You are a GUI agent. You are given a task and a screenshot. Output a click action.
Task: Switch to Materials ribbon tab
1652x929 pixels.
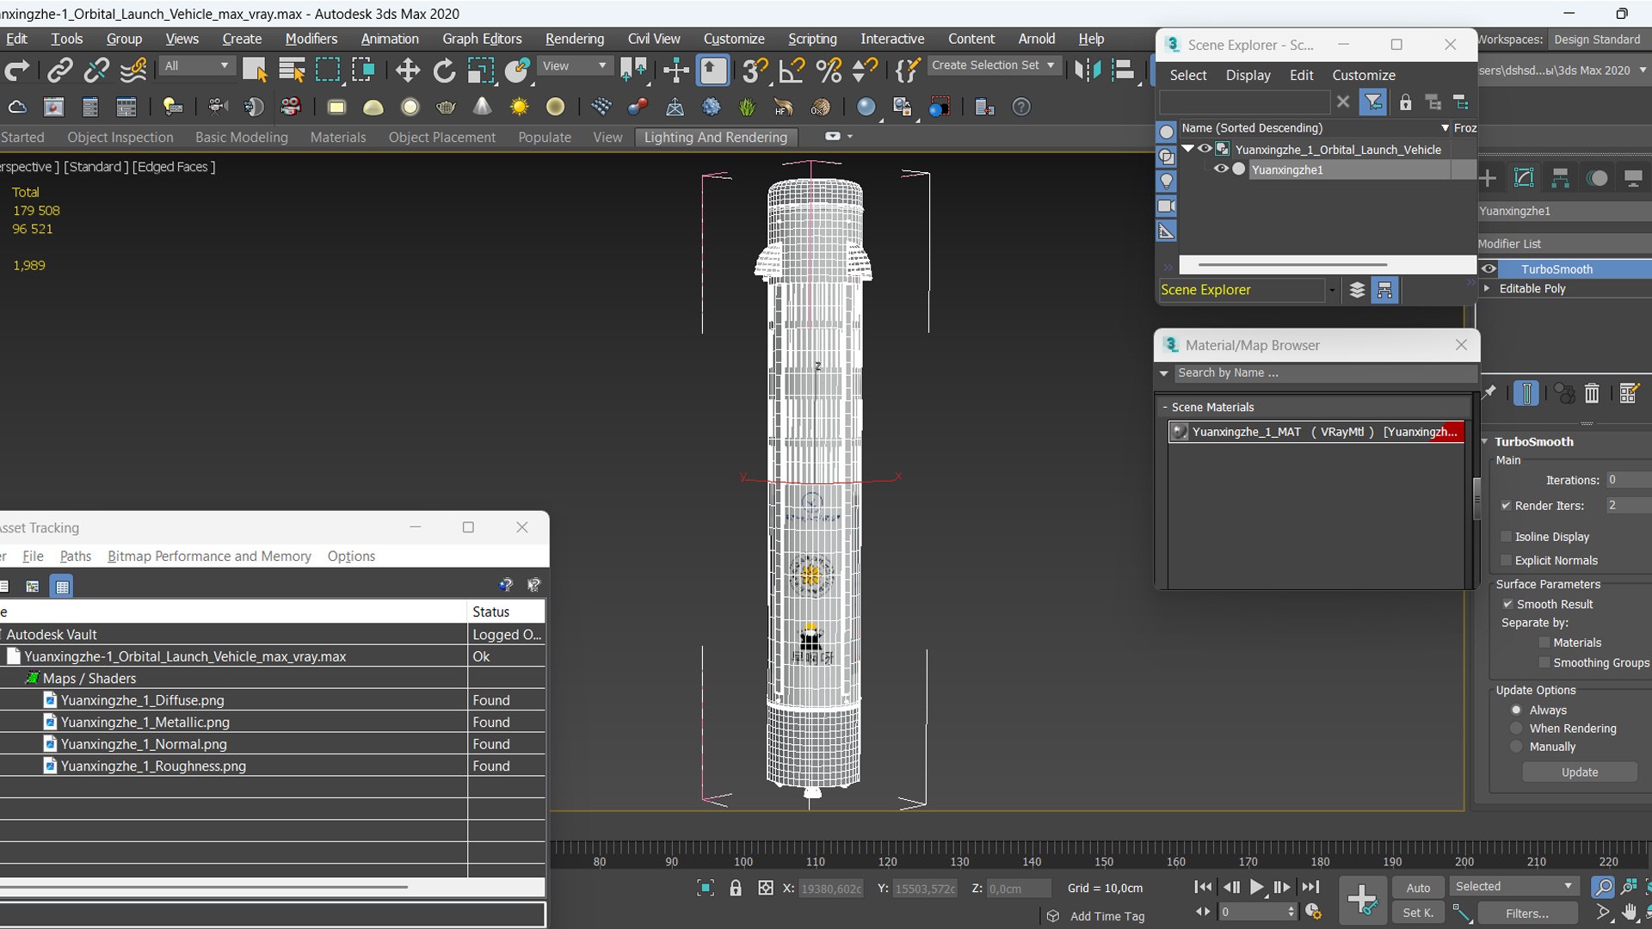tap(337, 137)
